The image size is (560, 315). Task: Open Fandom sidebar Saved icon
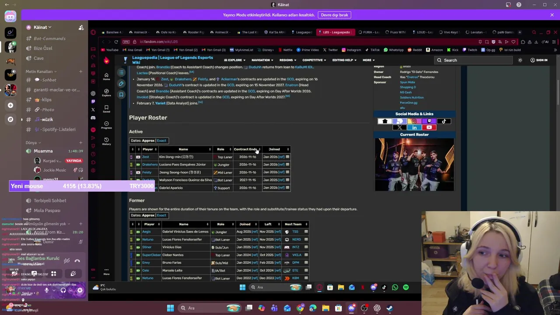tap(106, 108)
